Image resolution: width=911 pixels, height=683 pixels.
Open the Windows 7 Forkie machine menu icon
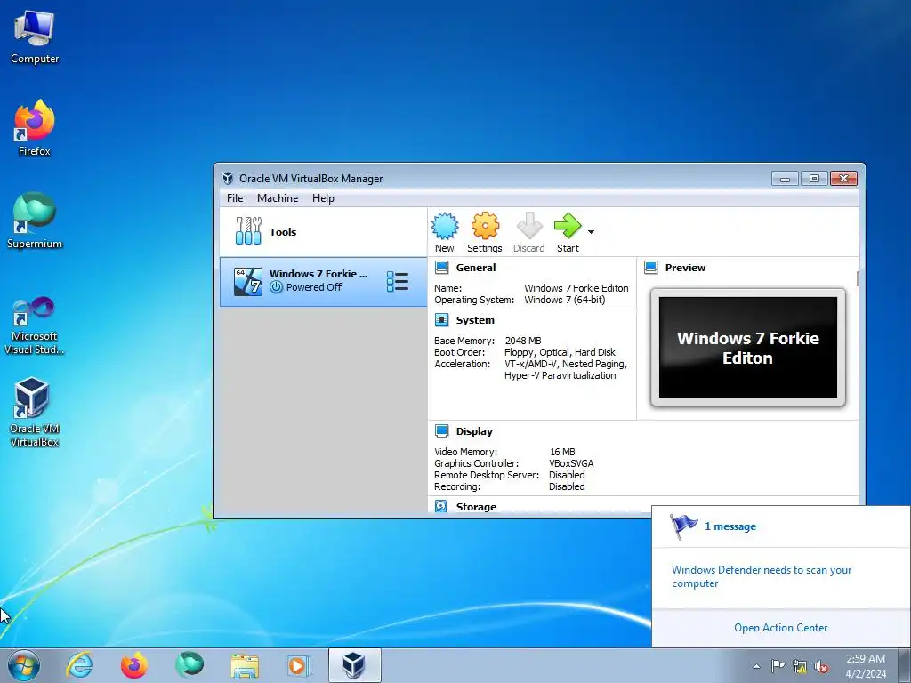pos(398,282)
